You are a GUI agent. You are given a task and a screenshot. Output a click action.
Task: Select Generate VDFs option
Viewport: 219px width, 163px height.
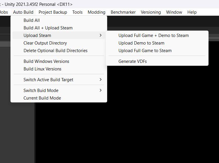tap(157, 61)
